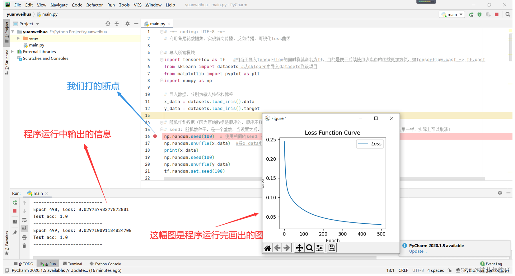Image resolution: width=515 pixels, height=276 pixels.
Task: Stop the running program from top toolbar
Action: [497, 14]
